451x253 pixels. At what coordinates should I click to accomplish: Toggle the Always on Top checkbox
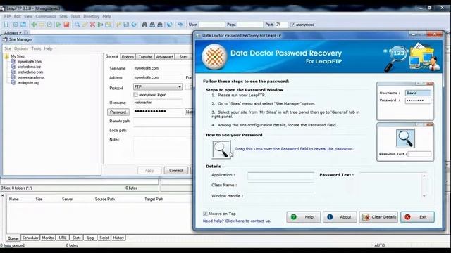click(x=205, y=214)
